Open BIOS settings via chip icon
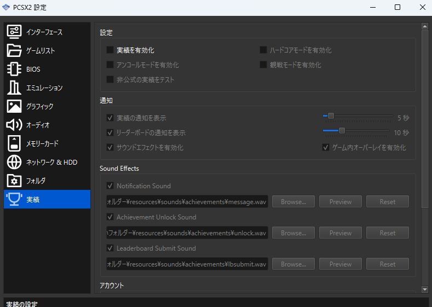The width and height of the screenshot is (432, 307). point(14,69)
